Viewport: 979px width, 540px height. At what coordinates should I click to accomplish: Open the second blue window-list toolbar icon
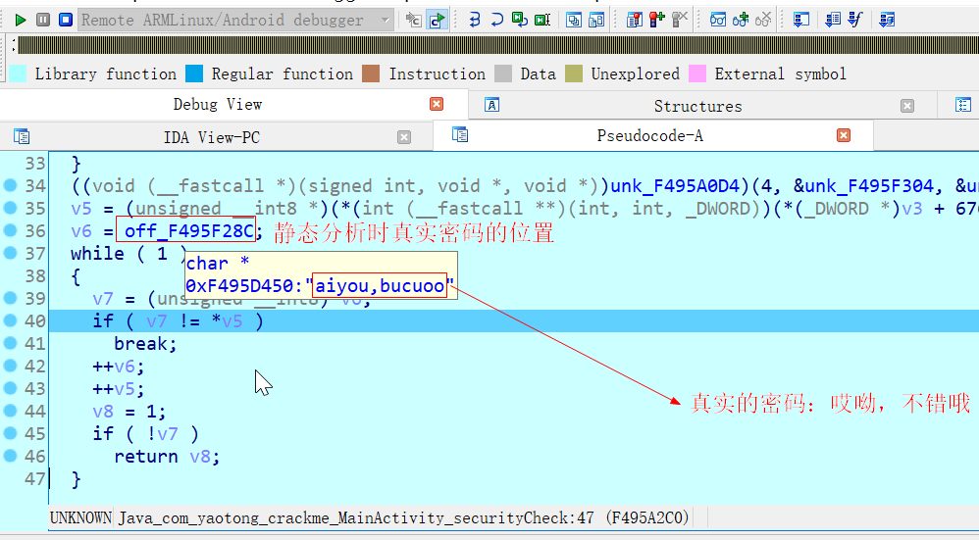pos(596,20)
